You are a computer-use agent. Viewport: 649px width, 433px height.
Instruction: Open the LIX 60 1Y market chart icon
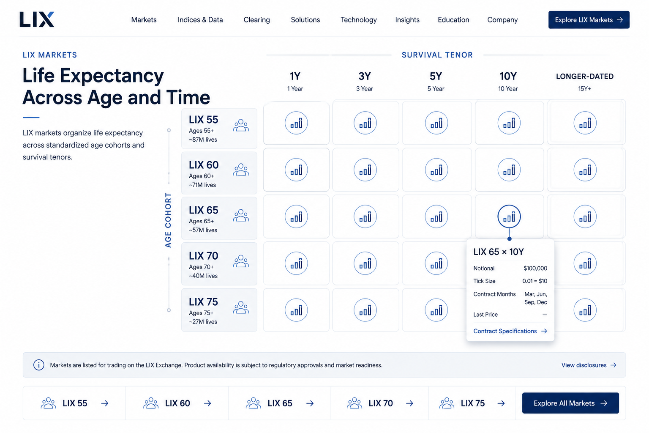point(296,170)
